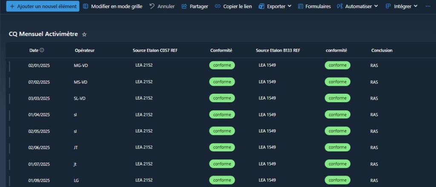436x187 pixels.
Task: Open Modifier en mode grille
Action: pos(112,6)
